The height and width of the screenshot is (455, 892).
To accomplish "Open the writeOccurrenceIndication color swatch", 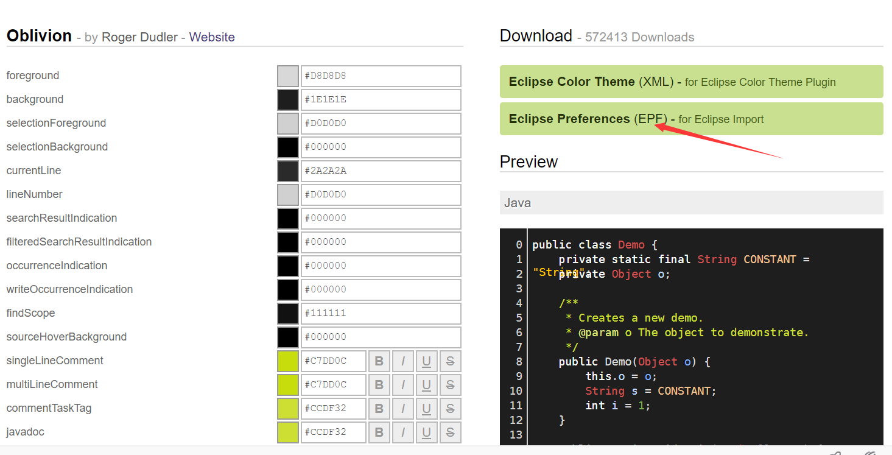I will (288, 290).
